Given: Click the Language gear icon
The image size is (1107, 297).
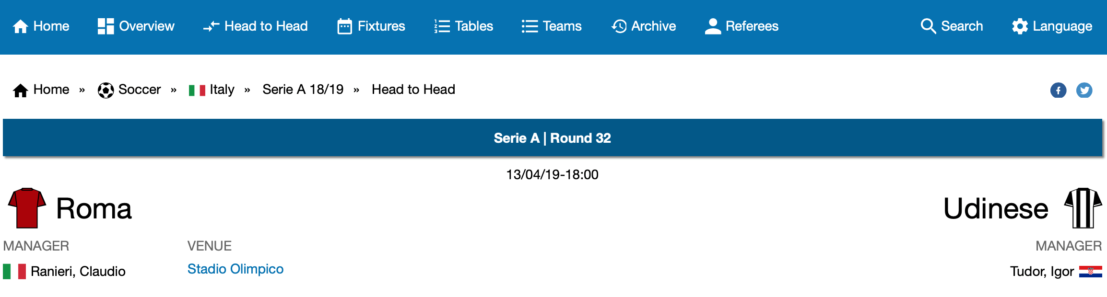Looking at the screenshot, I should coord(1020,26).
